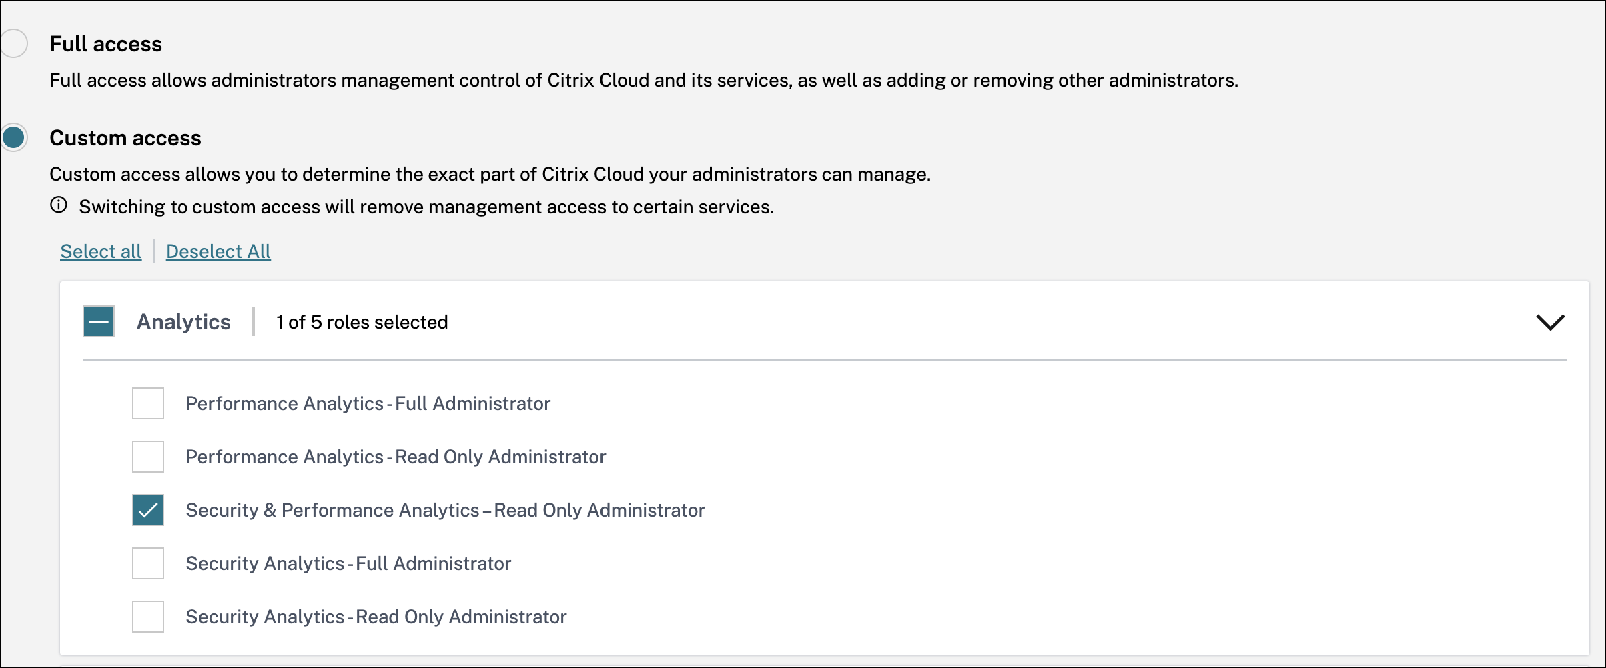Viewport: 1606px width, 668px height.
Task: Click the Analytics section title
Action: coord(183,322)
